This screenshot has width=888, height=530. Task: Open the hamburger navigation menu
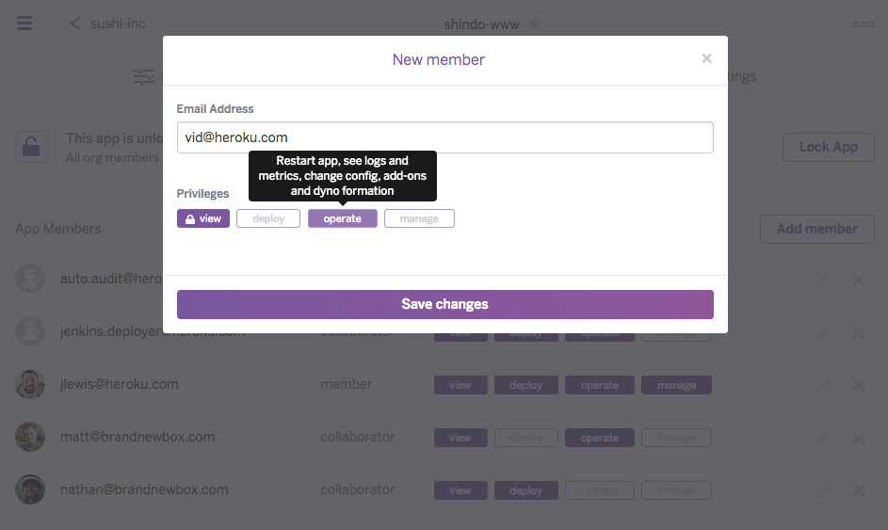point(24,24)
